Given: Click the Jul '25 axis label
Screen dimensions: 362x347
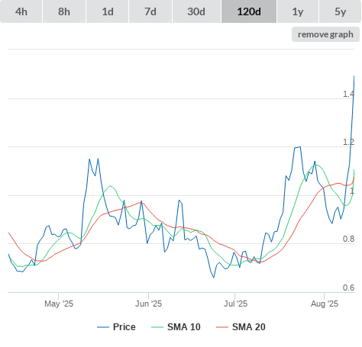Looking at the screenshot, I should [235, 304].
